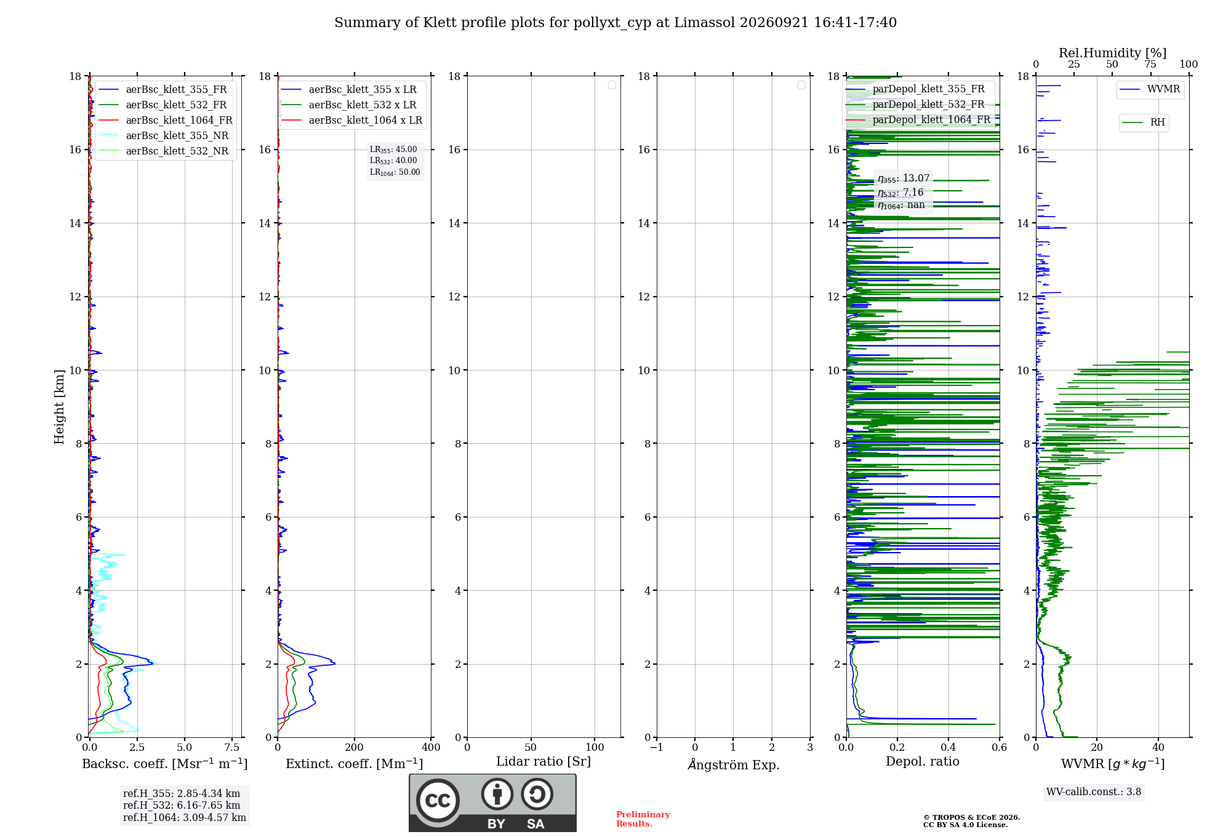The image size is (1231, 837).
Task: Click the WVMR legend entry
Action: [x=1150, y=89]
